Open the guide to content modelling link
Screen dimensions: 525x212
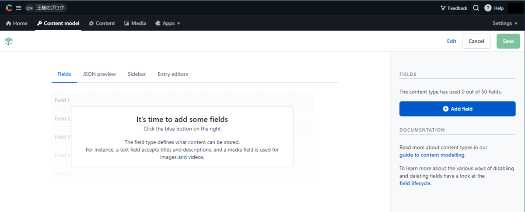click(432, 155)
